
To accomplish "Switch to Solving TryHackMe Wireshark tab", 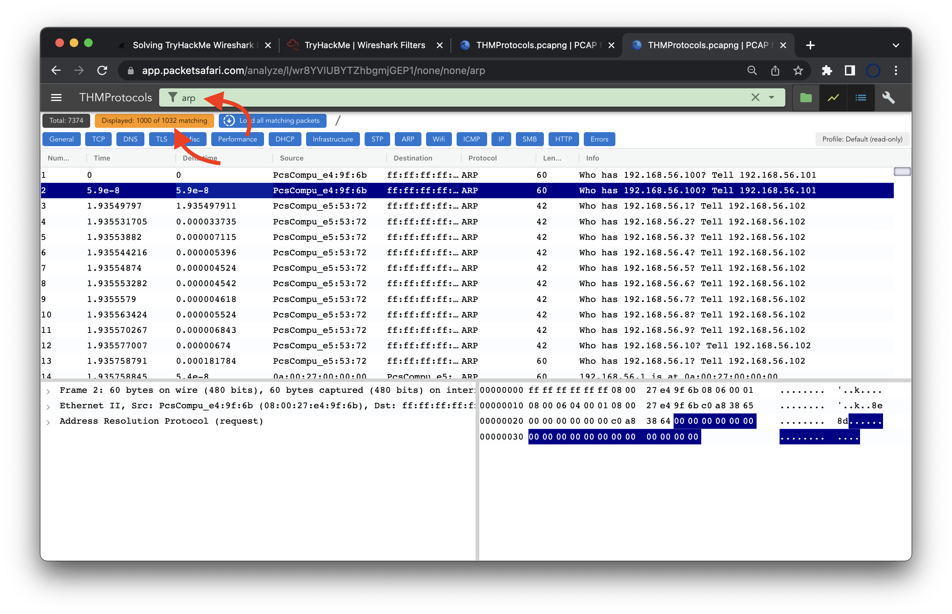I will coord(193,45).
